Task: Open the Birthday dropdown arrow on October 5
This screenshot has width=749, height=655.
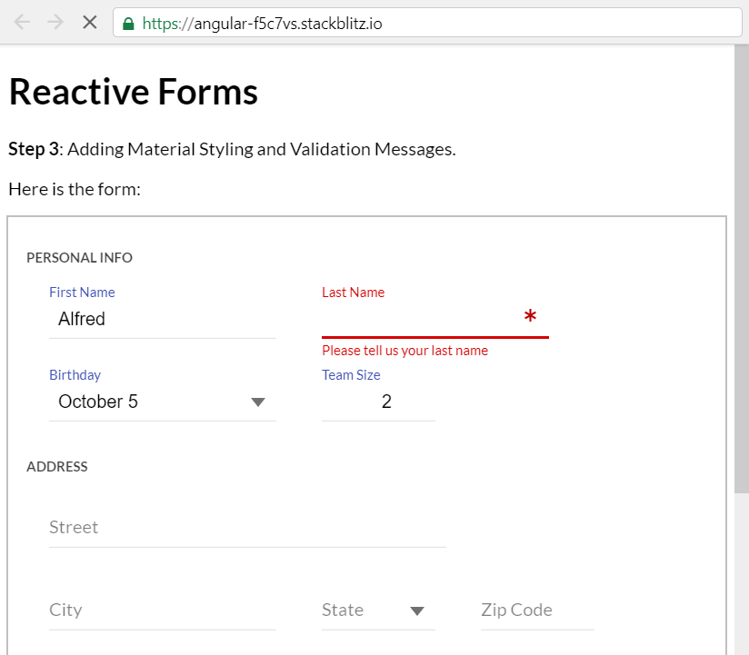Action: (257, 402)
